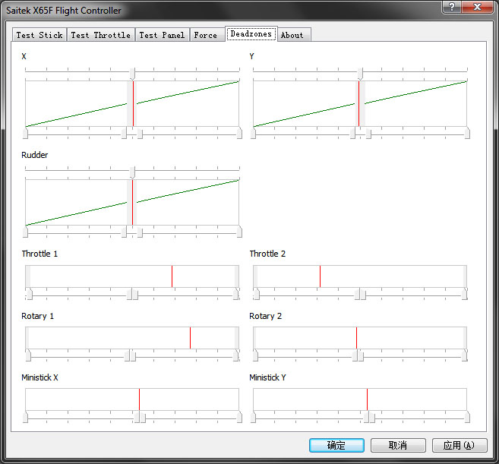499x464 pixels.
Task: Click the "Rudder" axis label
Action: 35,155
